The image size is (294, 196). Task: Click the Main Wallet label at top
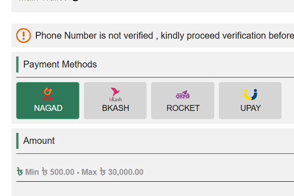44,1
